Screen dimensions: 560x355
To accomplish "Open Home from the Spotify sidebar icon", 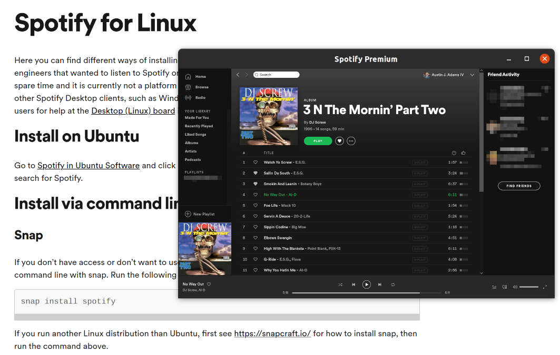I will (188, 77).
